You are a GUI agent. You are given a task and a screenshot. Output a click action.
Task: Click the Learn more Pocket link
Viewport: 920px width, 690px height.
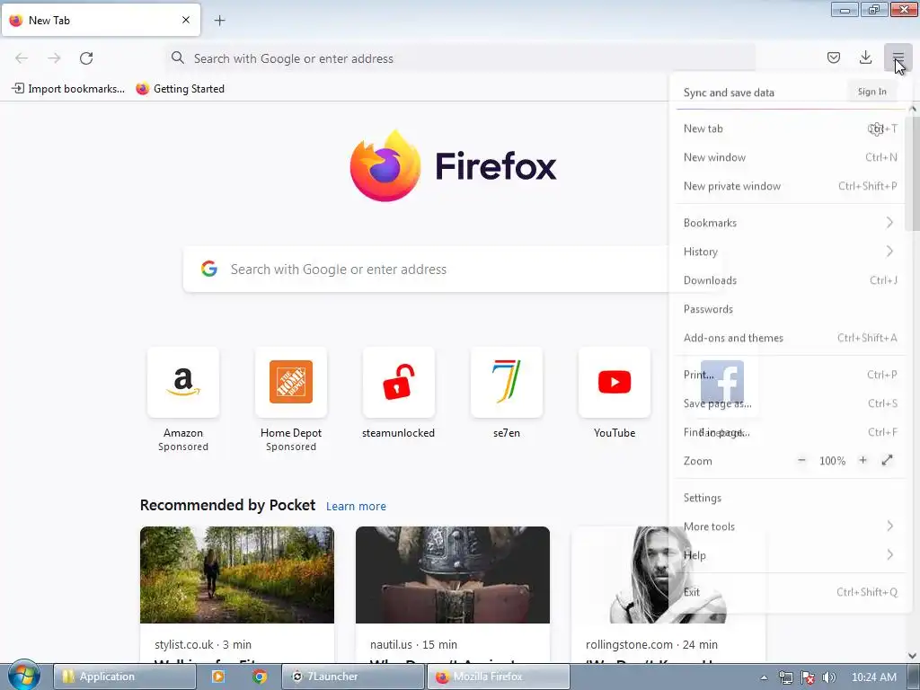point(356,506)
